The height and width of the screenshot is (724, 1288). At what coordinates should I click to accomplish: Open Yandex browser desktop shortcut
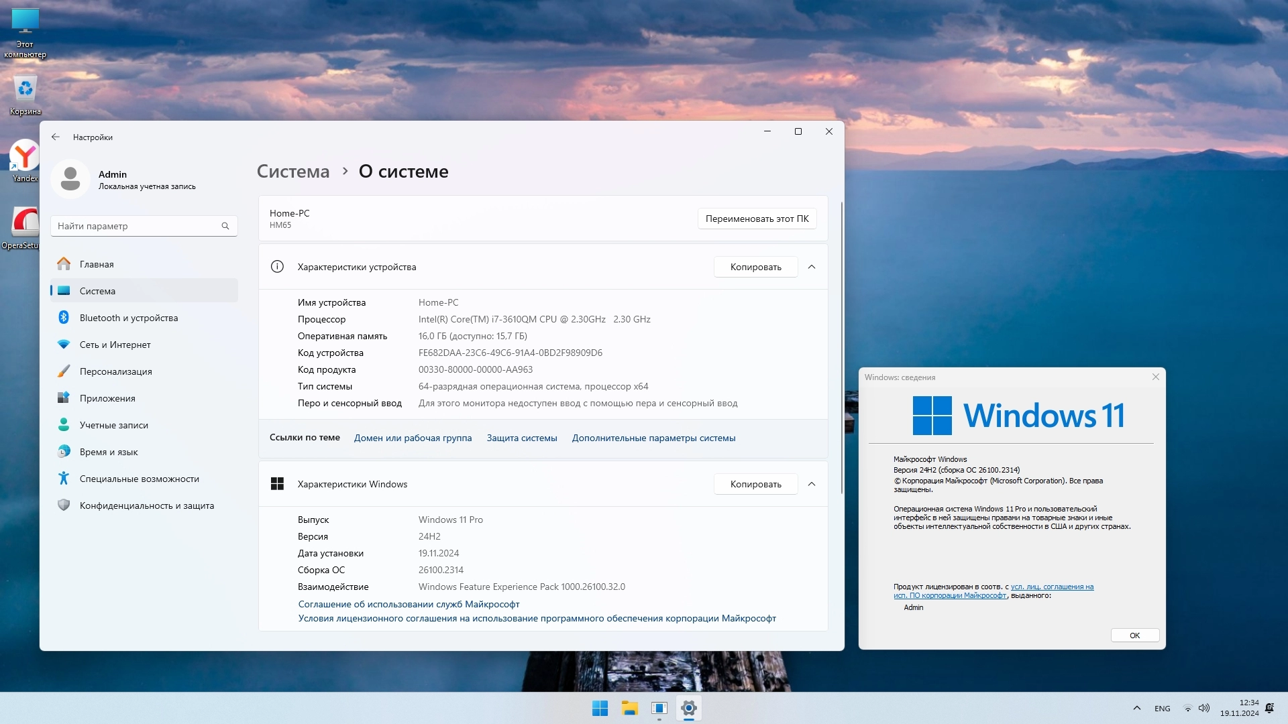[x=25, y=160]
